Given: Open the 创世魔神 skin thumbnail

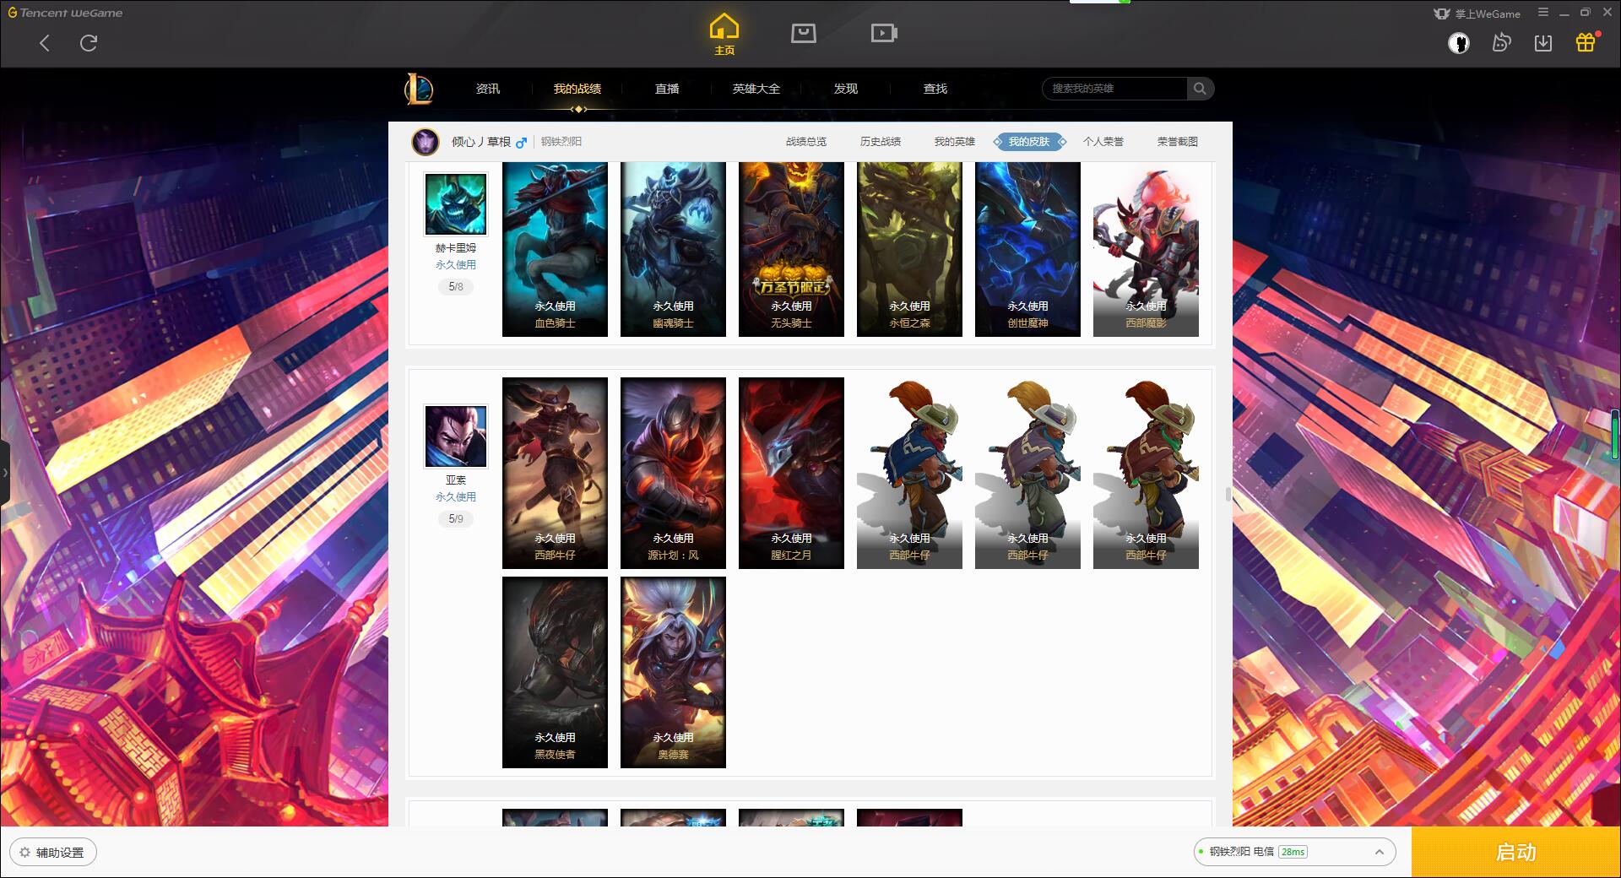Looking at the screenshot, I should coord(1027,249).
